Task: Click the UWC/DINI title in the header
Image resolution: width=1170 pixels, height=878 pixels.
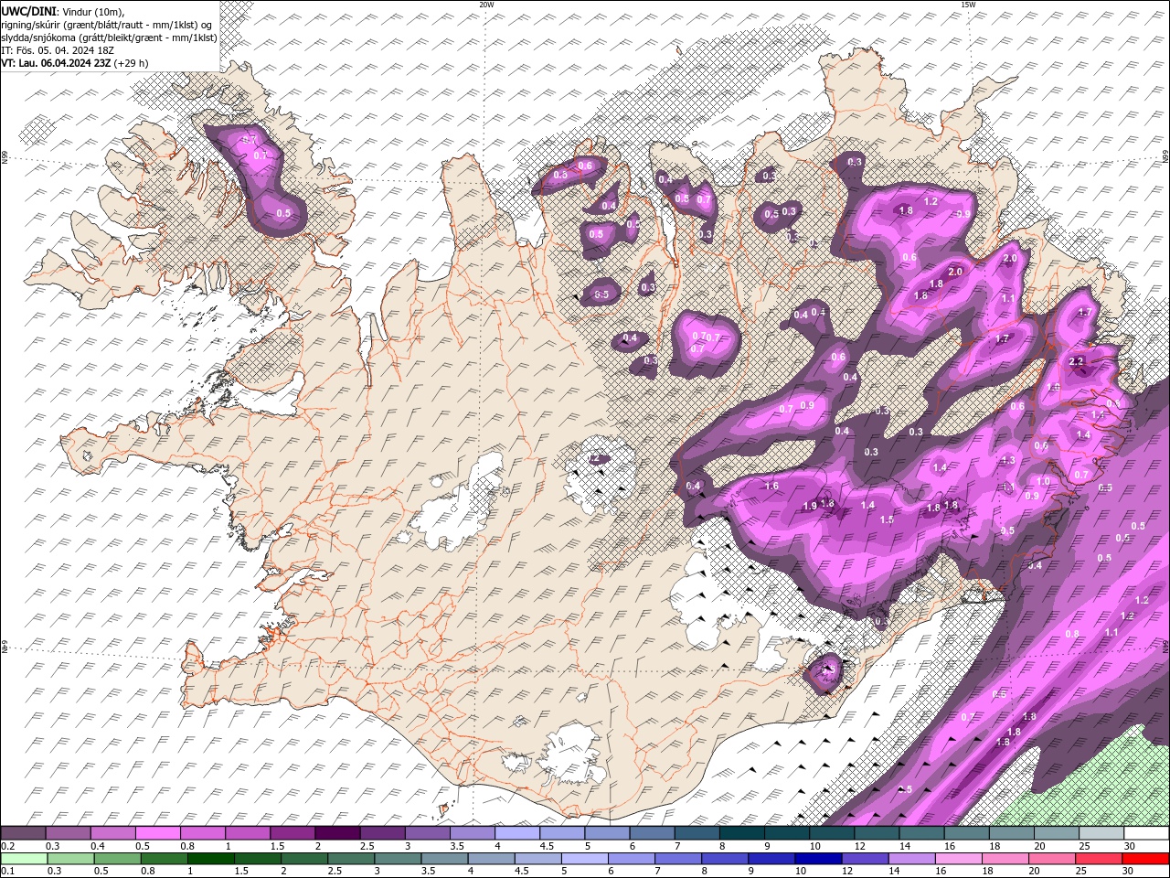Action: tap(28, 11)
